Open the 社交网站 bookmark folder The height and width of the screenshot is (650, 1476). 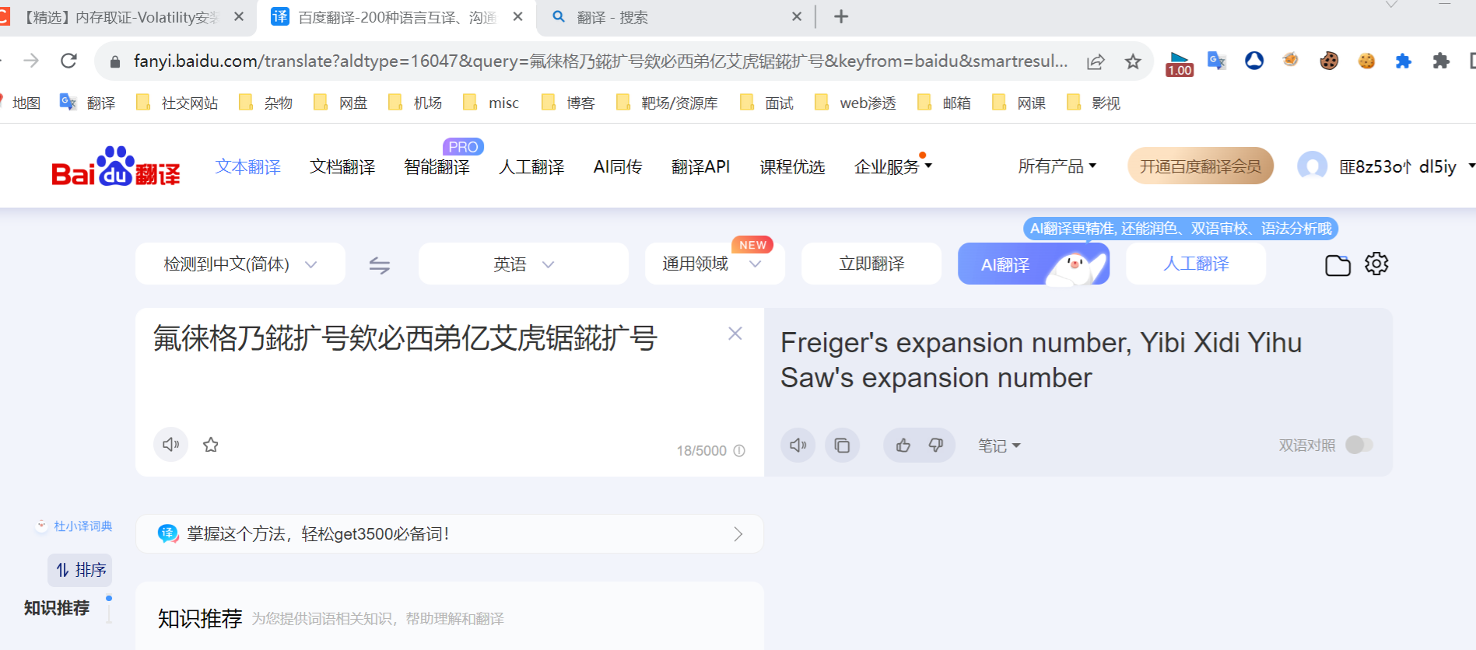177,103
